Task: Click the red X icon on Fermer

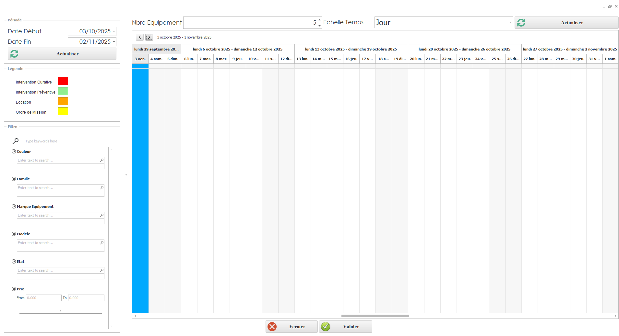Action: click(x=272, y=327)
